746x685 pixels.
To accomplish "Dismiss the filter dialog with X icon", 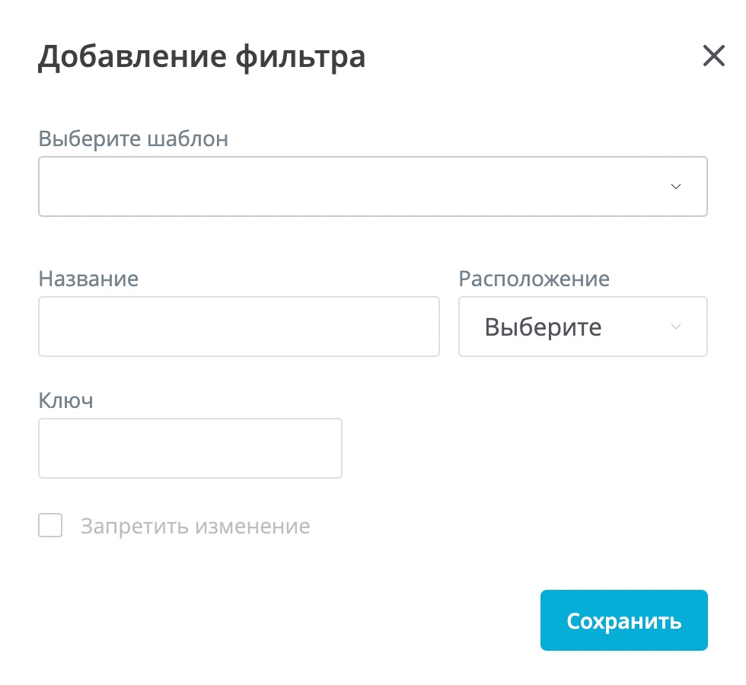I will click(x=713, y=56).
